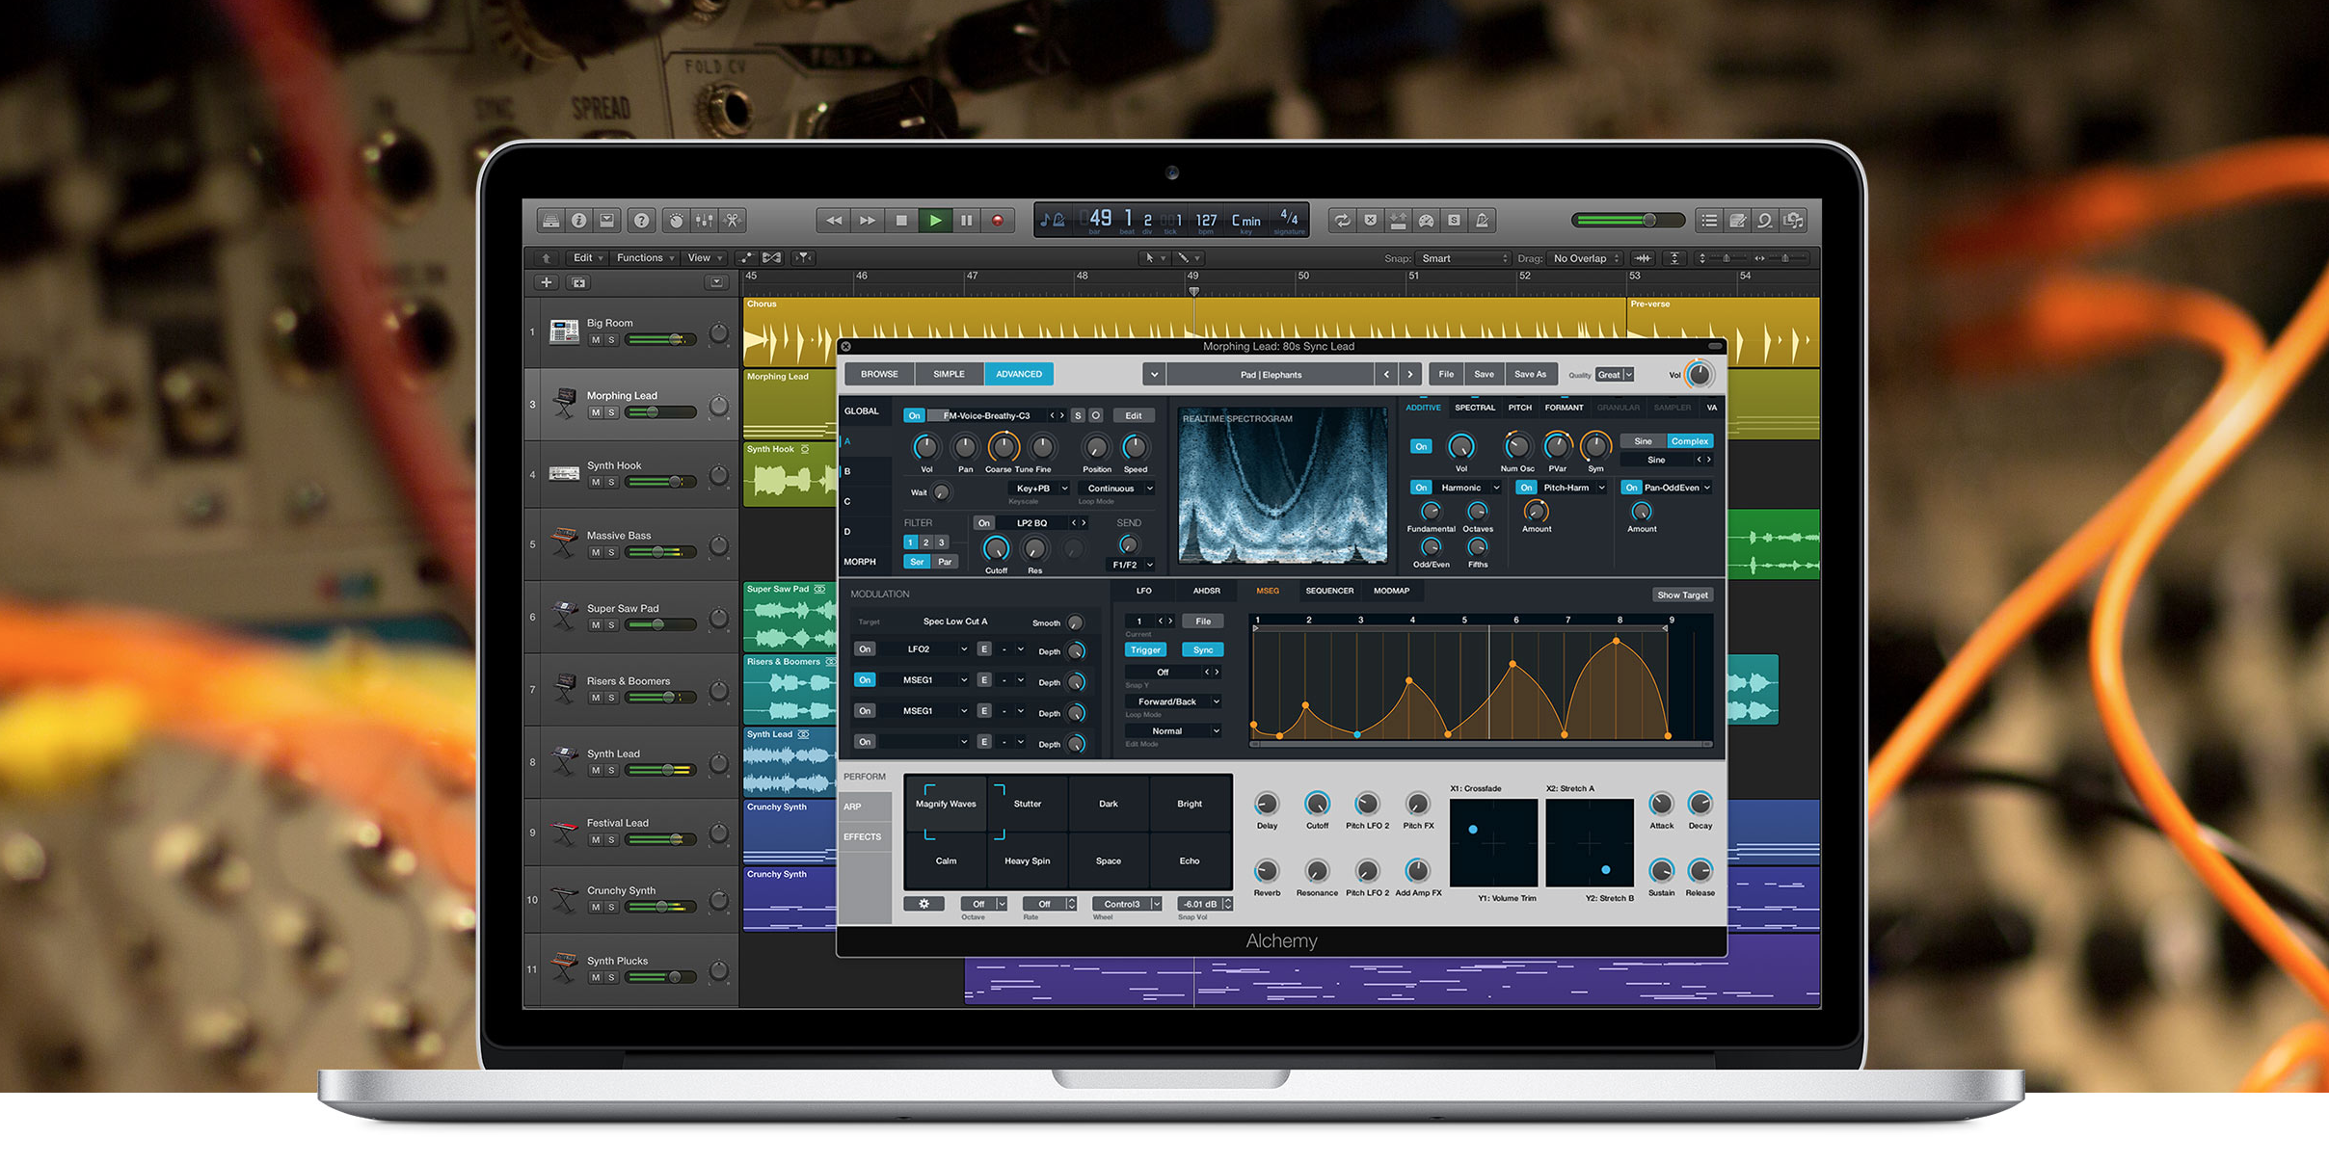Image resolution: width=2329 pixels, height=1164 pixels.
Task: Enable the Harmonic On toggle in Alchemy
Action: tap(1420, 488)
